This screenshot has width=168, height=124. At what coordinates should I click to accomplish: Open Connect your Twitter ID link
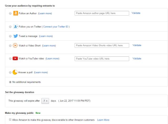[x=55, y=27]
